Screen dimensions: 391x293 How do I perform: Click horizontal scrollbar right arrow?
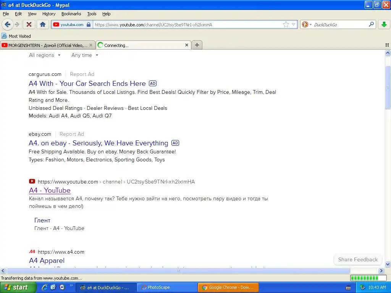point(381,270)
